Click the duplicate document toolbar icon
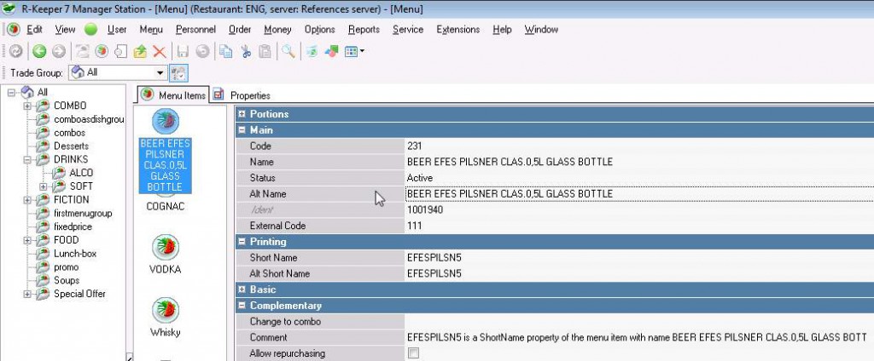This screenshot has width=874, height=361. (120, 51)
